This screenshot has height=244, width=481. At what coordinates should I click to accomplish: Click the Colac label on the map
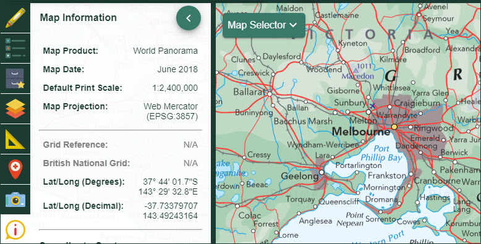tap(250, 216)
